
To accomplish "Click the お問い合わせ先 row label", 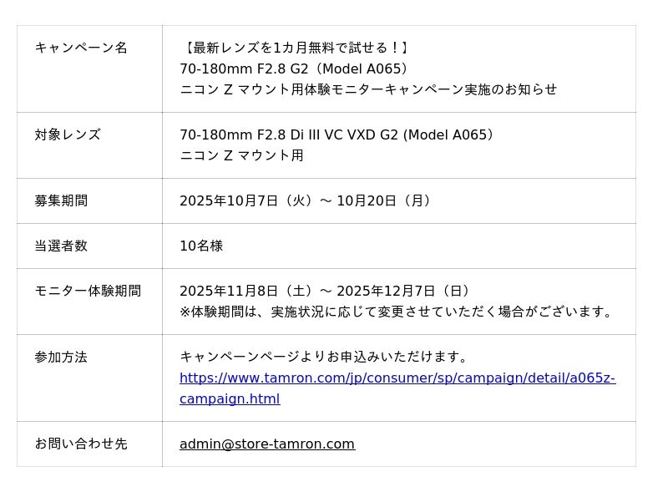I will (x=81, y=444).
